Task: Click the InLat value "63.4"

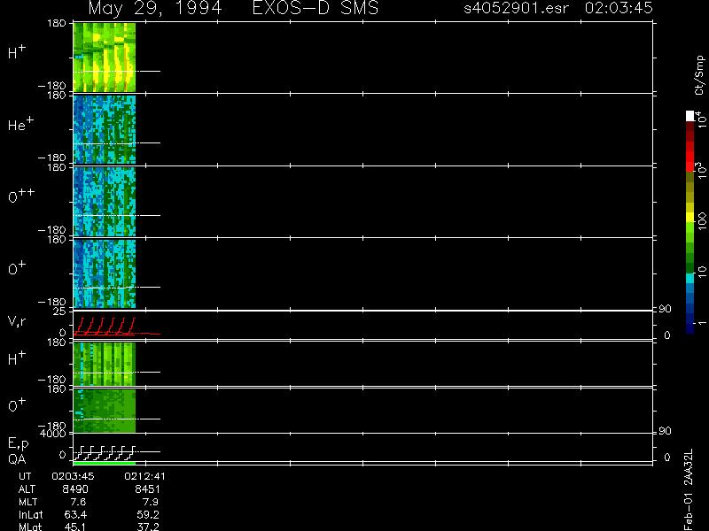Action: coord(75,514)
